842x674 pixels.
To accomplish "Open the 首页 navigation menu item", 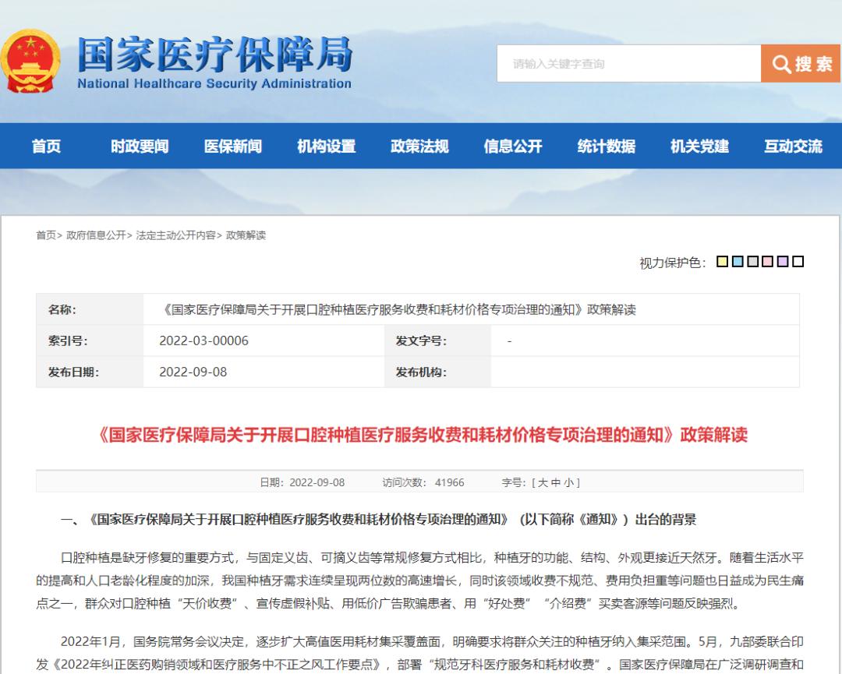I will click(x=47, y=146).
